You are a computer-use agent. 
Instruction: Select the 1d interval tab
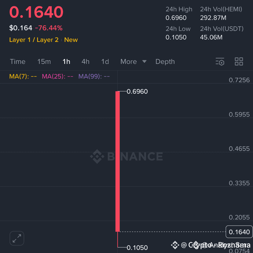(105, 61)
